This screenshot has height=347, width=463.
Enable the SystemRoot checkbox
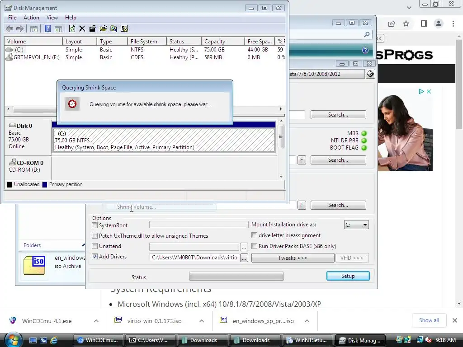(95, 225)
